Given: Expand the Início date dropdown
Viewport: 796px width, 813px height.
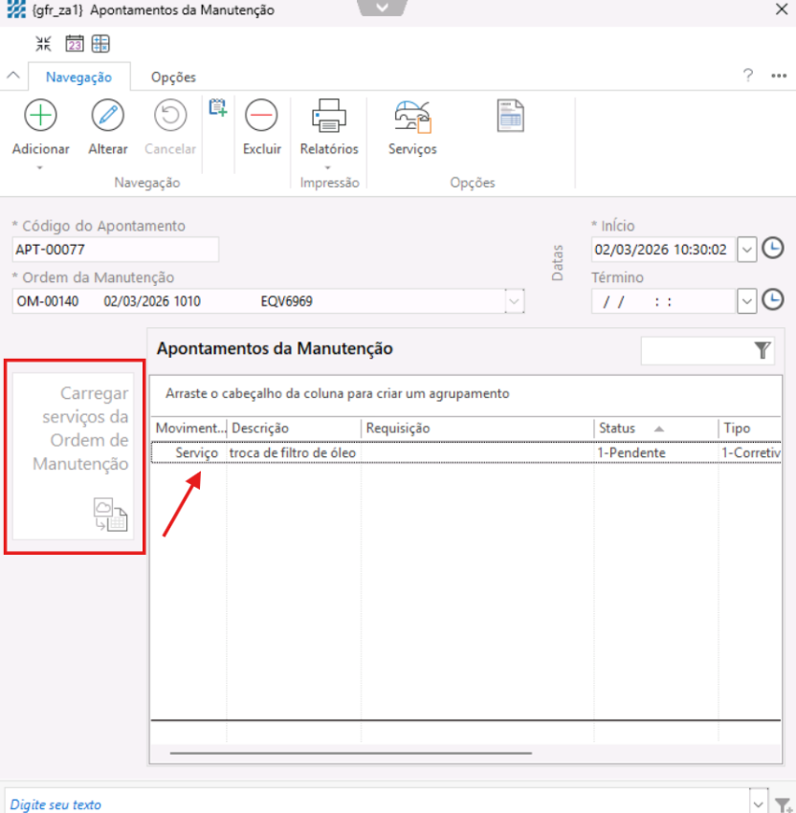Looking at the screenshot, I should 747,250.
